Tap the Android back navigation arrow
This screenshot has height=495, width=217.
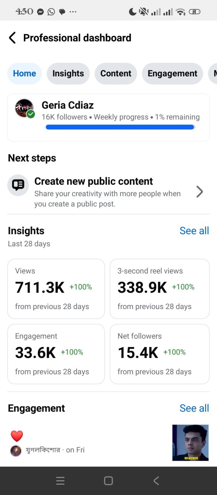156,480
